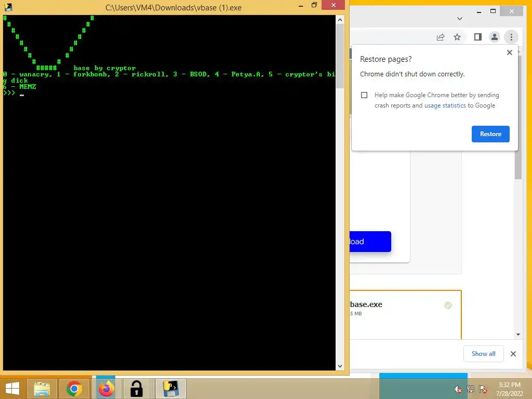Maximize the vbase console window
The height and width of the screenshot is (399, 532).
(314, 5)
